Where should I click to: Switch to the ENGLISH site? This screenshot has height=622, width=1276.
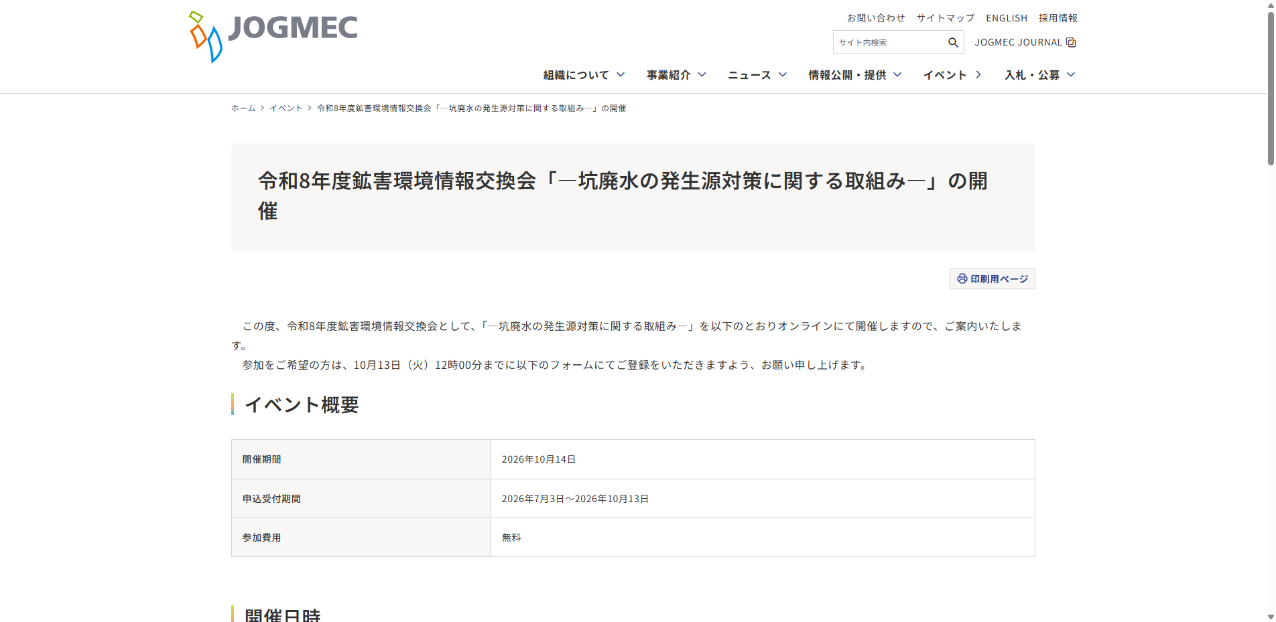pyautogui.click(x=1007, y=18)
